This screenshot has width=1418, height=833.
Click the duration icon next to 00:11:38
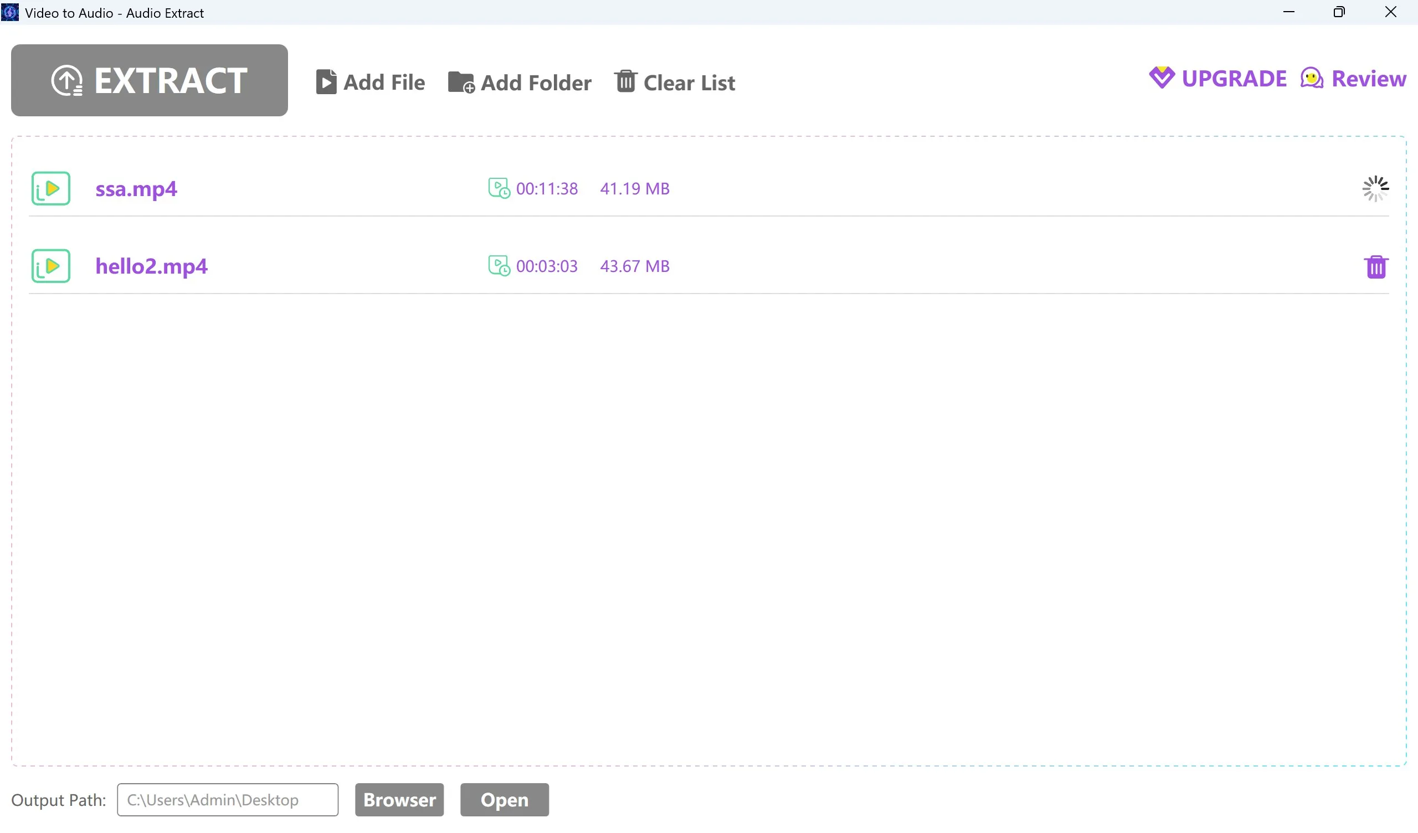click(499, 188)
